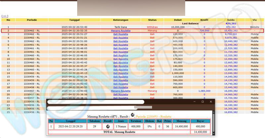Viewport: 265px width, 138px height.
Task: Click the result ball icon in popup heading
Action: [133, 115]
